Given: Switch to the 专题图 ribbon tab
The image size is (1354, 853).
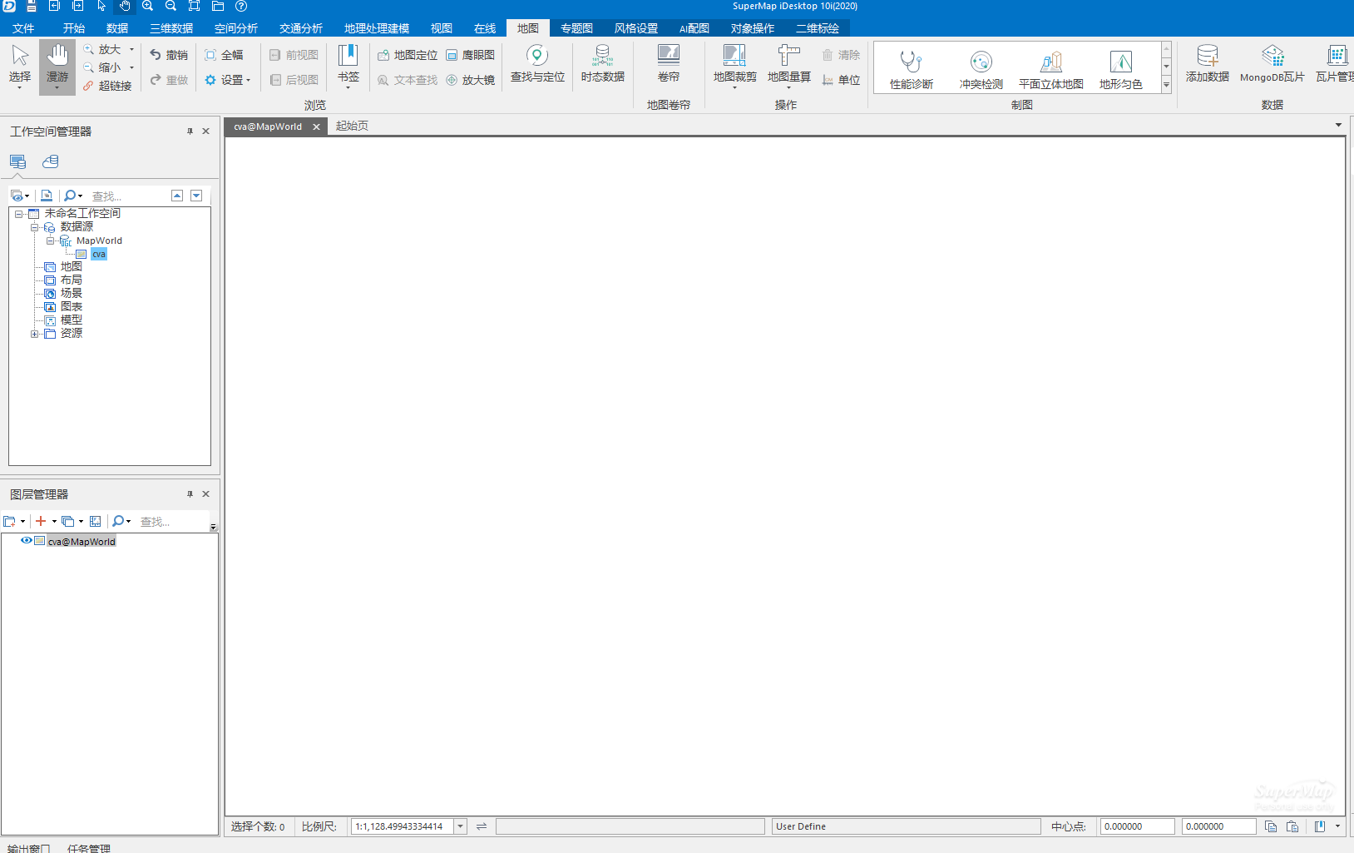Looking at the screenshot, I should pyautogui.click(x=576, y=28).
